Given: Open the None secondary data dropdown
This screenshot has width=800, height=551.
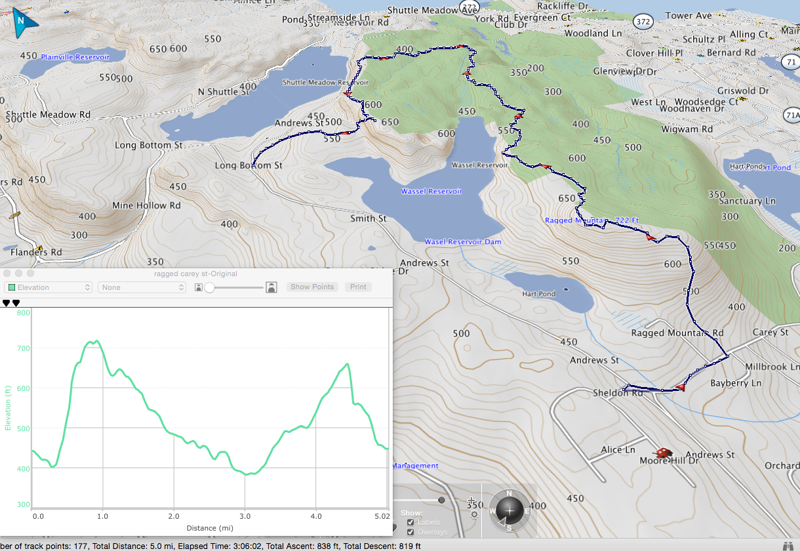Looking at the screenshot, I should click(x=142, y=287).
